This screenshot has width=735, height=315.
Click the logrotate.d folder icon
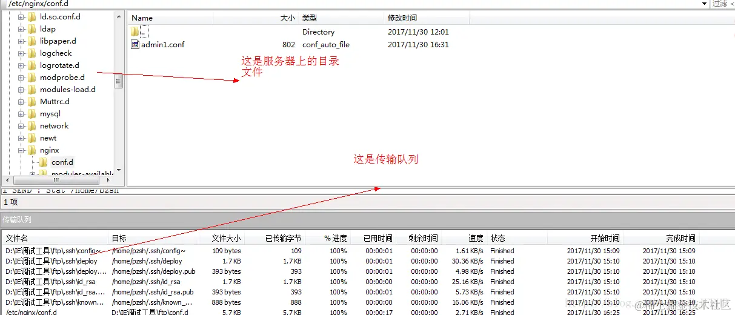coord(32,65)
